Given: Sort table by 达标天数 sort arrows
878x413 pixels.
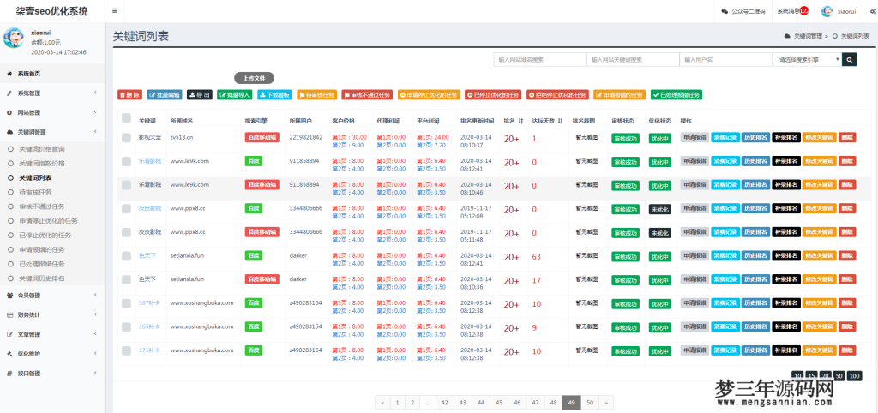Looking at the screenshot, I should pyautogui.click(x=560, y=121).
